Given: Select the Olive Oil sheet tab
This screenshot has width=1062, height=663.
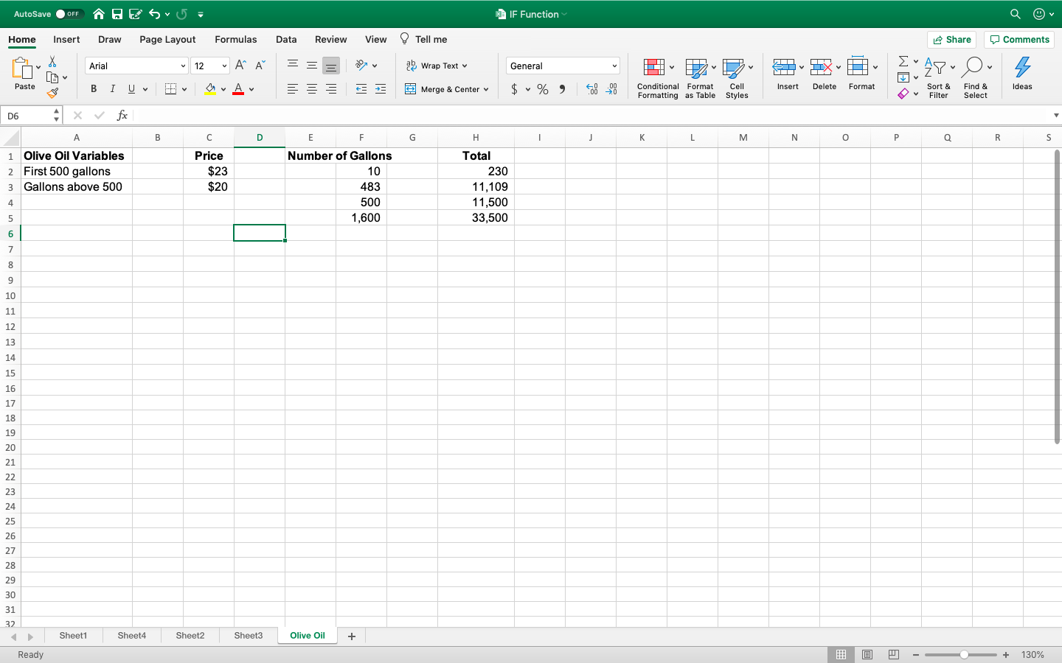Looking at the screenshot, I should click(x=307, y=635).
